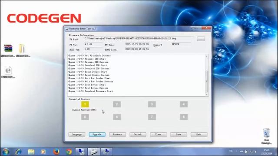
Task: Click the taskbar clock
Action: 267,152
